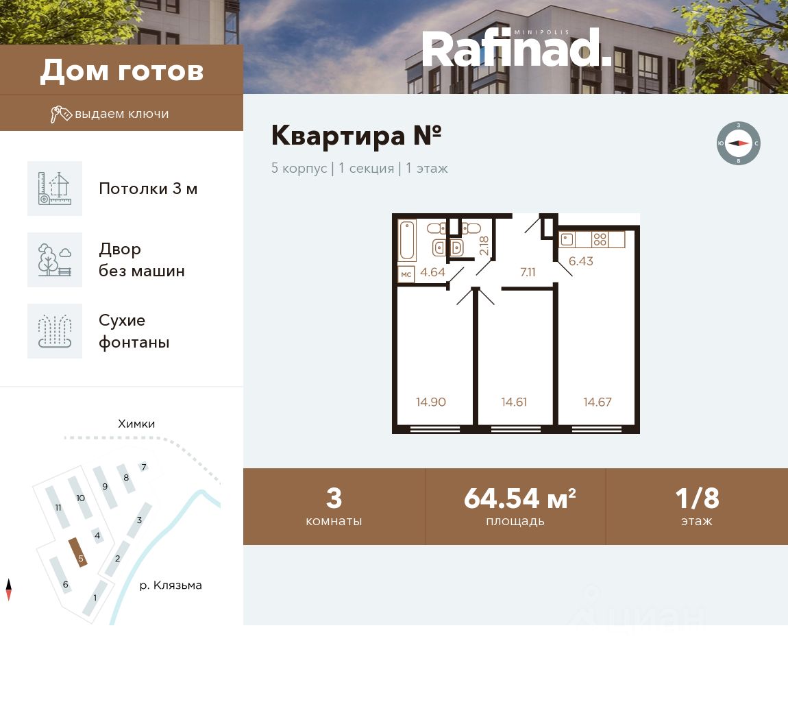
Task: Click the compass icon near the floor plan
Action: [x=738, y=143]
